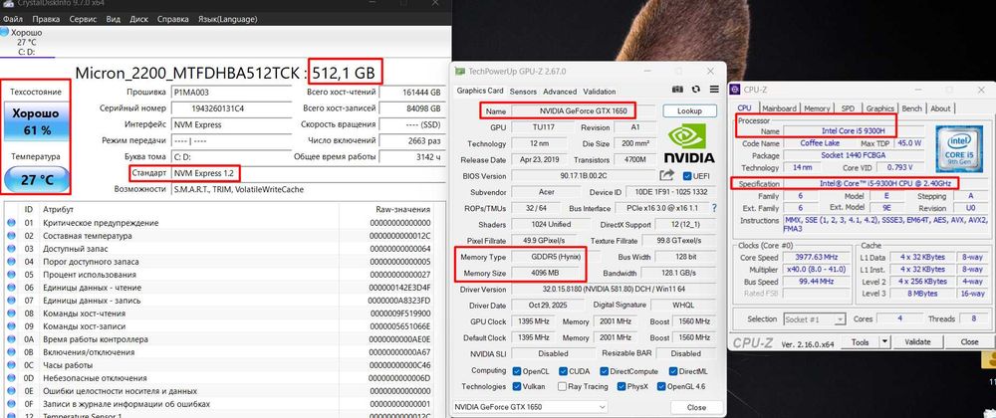Click the Close button in CPU-Z

pyautogui.click(x=969, y=342)
